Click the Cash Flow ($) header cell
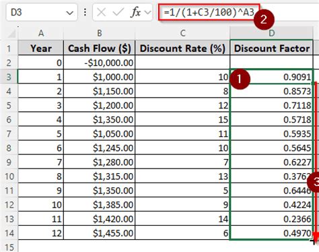This screenshot has width=319, height=252. (x=100, y=49)
